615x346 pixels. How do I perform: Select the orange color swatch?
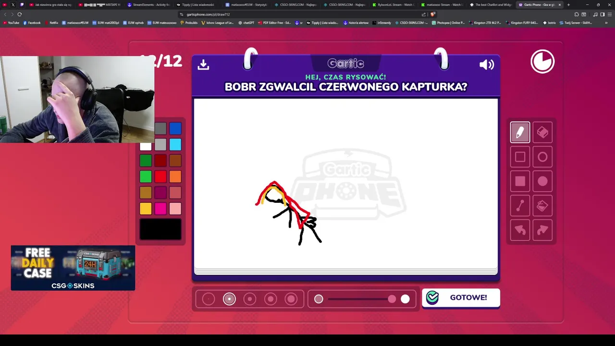[x=175, y=177]
